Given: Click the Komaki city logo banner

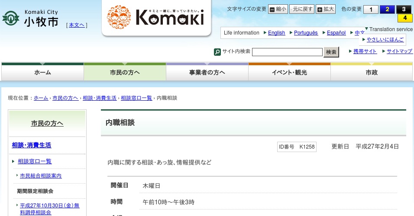Looking at the screenshot, I should (156, 17).
